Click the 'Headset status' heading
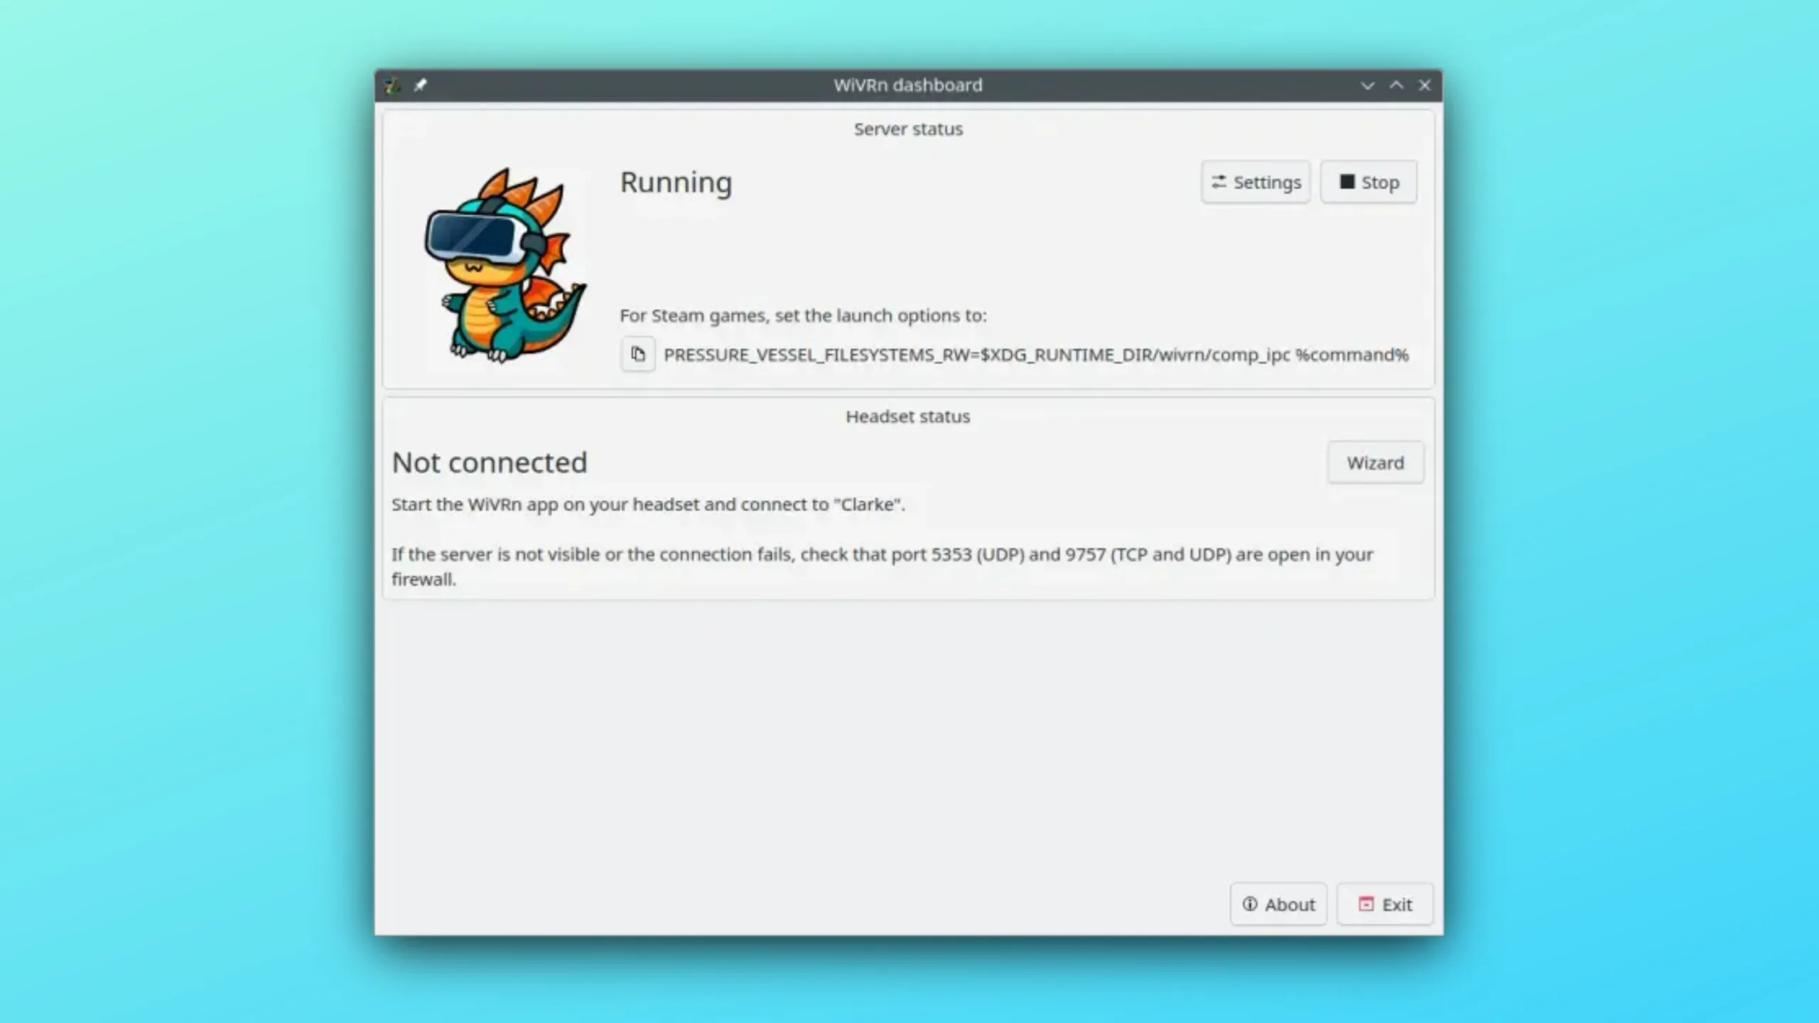 (907, 416)
